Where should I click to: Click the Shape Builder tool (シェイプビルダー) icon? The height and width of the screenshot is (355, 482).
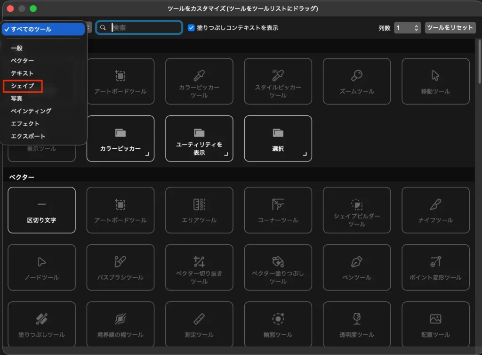(357, 204)
